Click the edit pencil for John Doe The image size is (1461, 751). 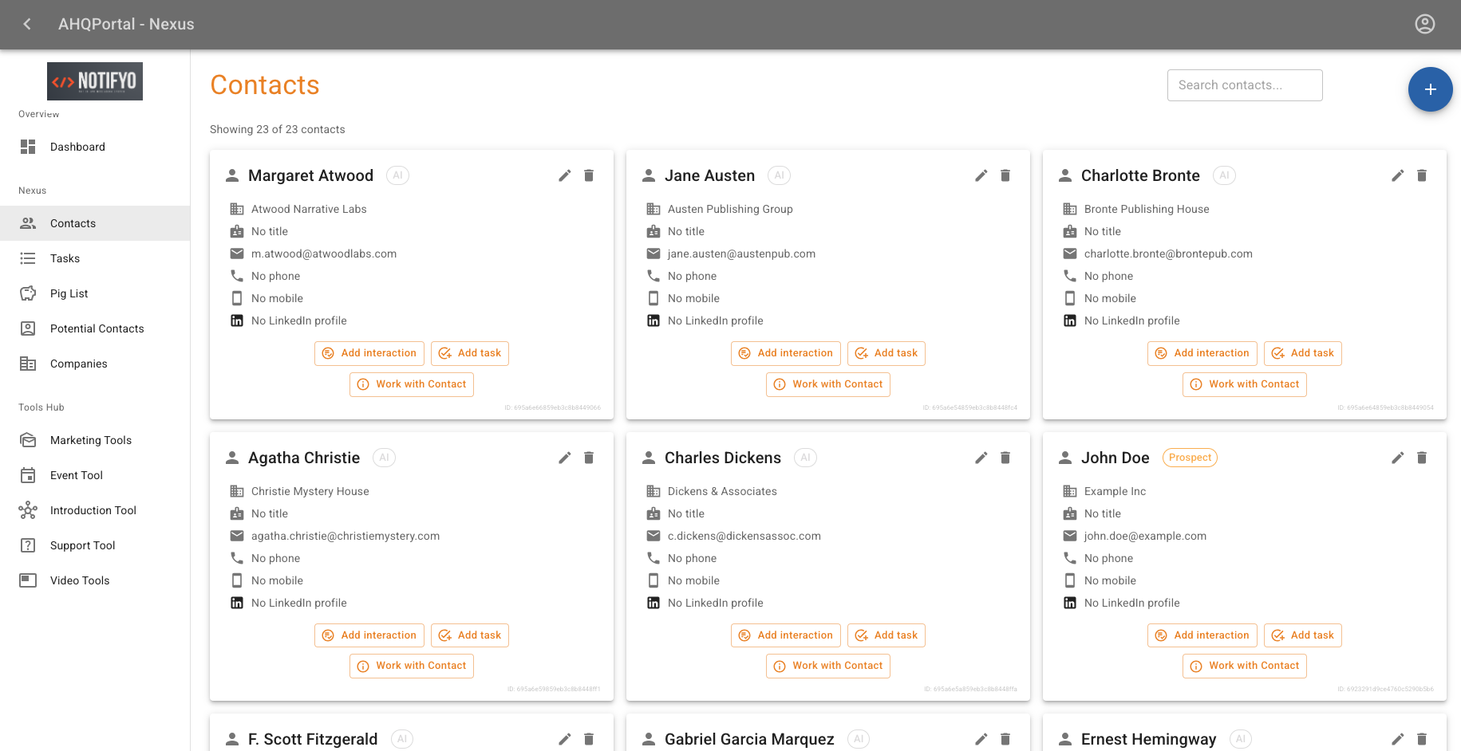[1398, 458]
